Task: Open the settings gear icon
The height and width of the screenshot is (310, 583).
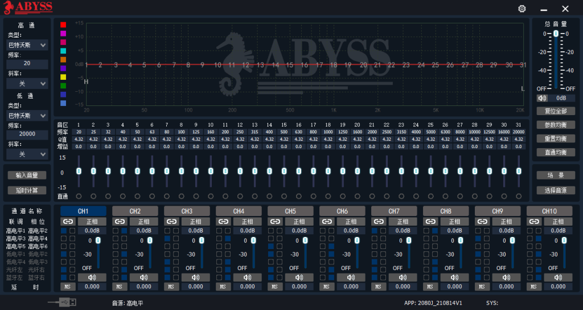Action: coord(522,9)
